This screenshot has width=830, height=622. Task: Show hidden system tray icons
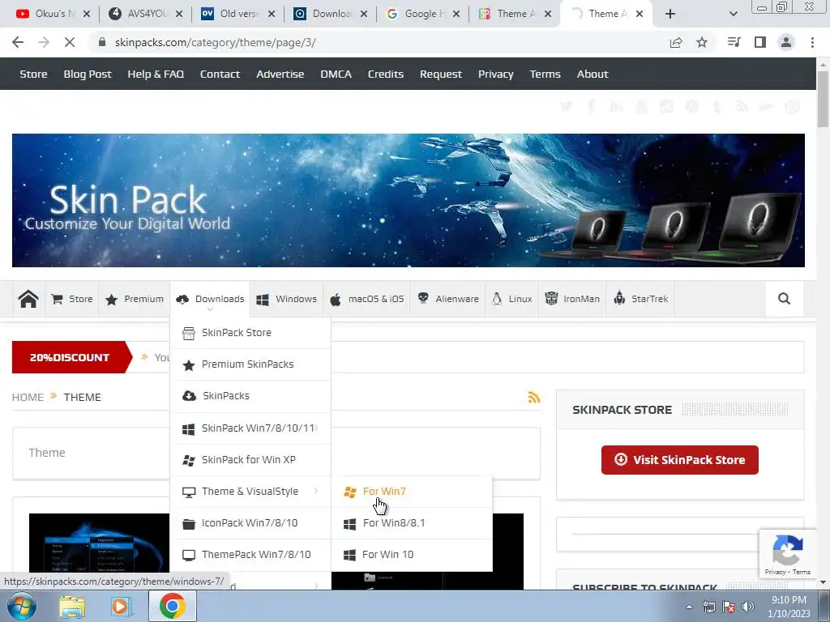689,607
